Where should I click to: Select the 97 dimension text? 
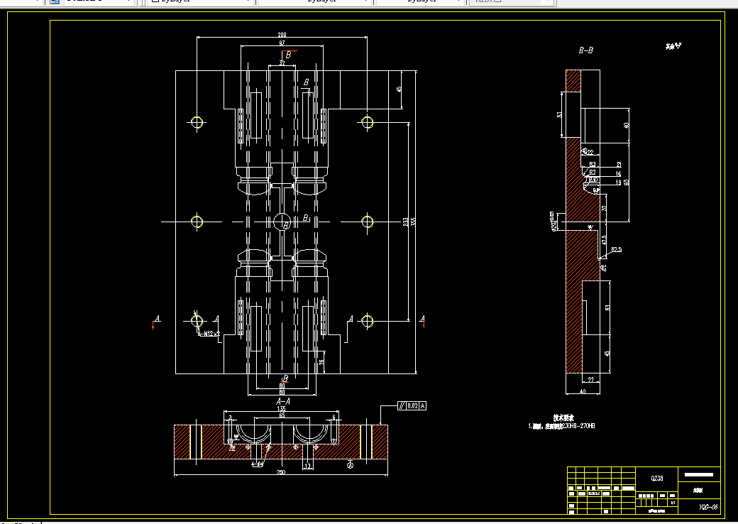click(x=282, y=43)
